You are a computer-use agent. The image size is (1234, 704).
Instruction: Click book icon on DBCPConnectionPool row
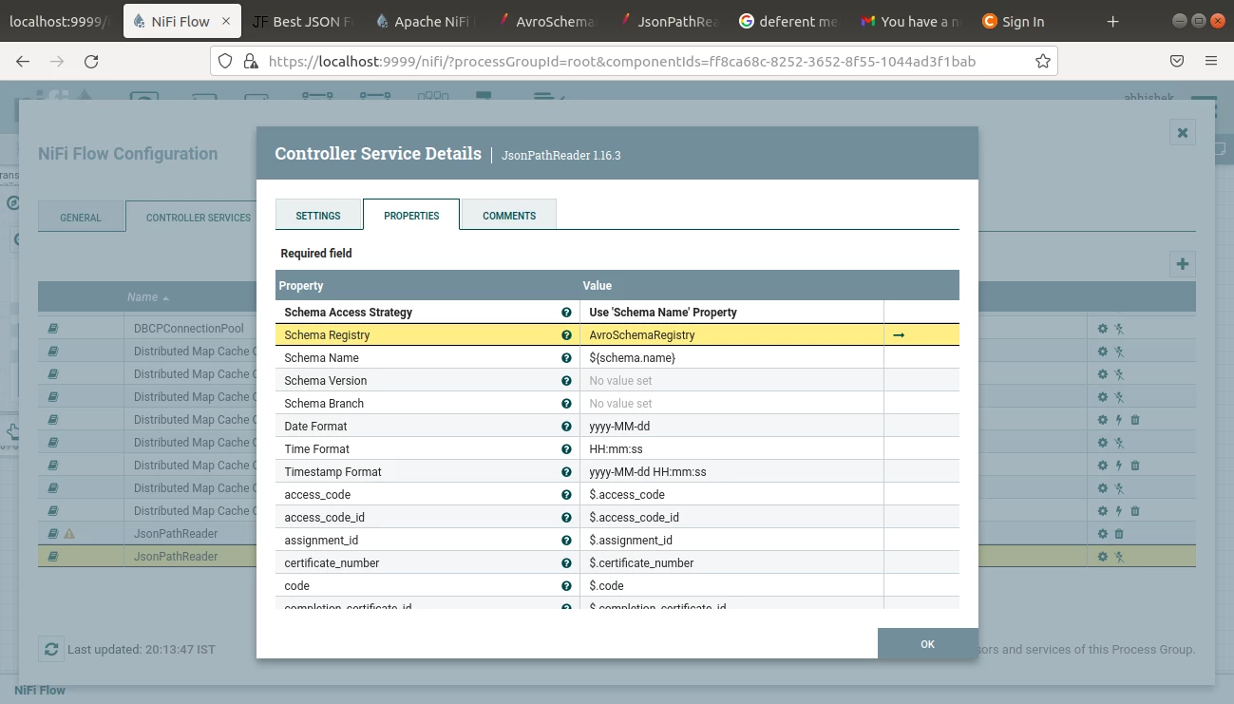(53, 328)
